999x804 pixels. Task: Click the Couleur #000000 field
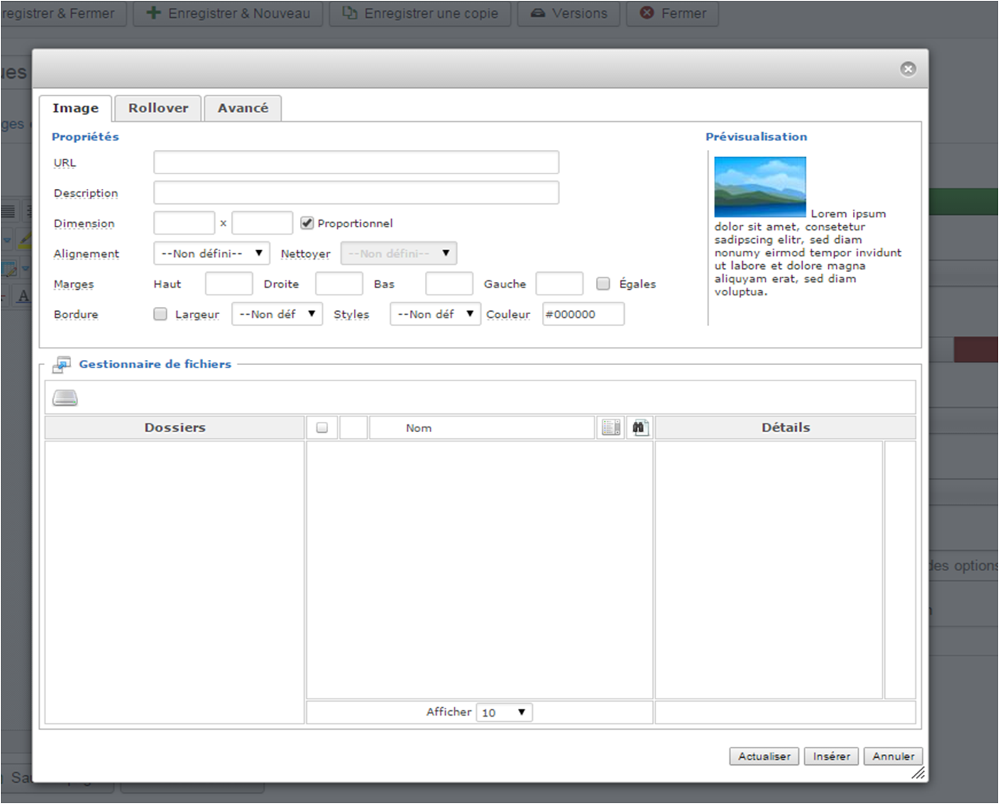583,314
